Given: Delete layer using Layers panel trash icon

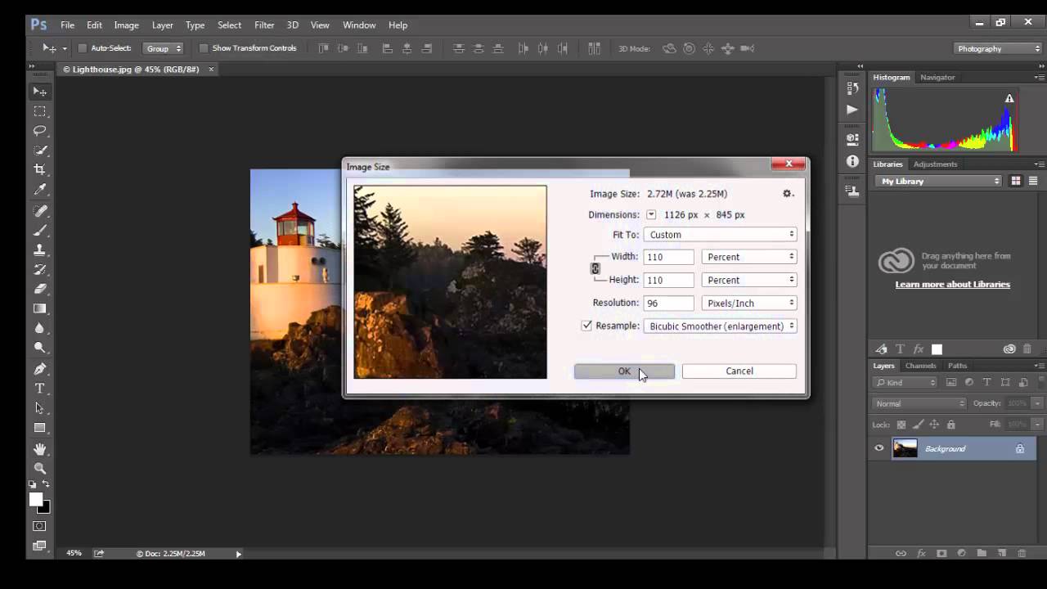Looking at the screenshot, I should click(x=1022, y=554).
